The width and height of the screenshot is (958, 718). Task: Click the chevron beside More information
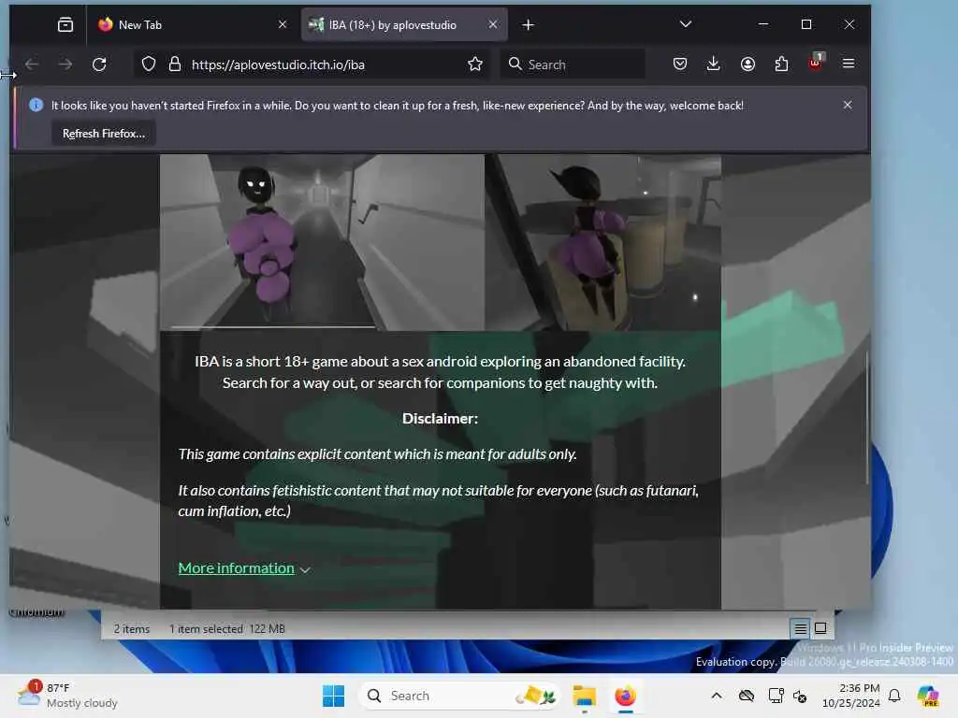tap(305, 569)
